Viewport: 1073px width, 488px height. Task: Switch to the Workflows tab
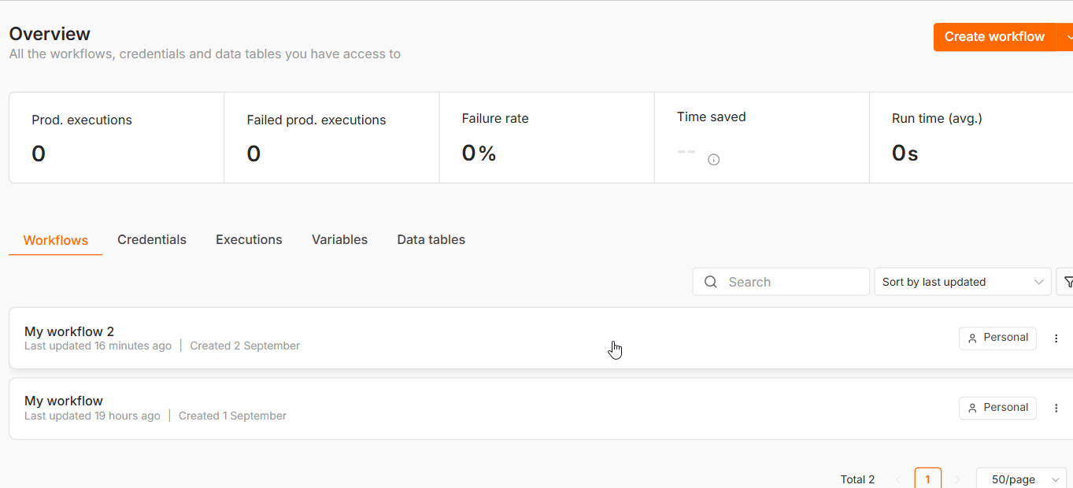click(x=56, y=240)
